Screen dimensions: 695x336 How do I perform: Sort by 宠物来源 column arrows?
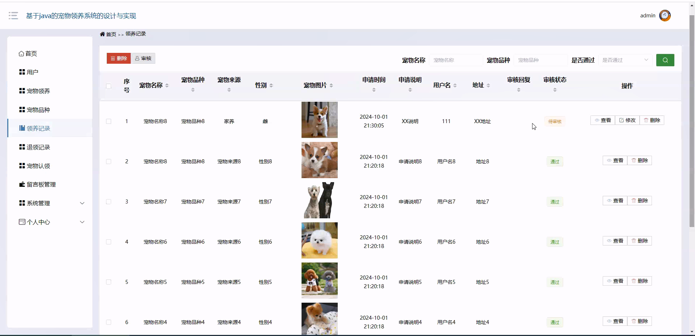click(x=229, y=90)
